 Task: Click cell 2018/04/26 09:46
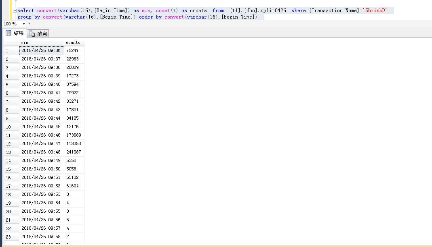[x=42, y=135]
